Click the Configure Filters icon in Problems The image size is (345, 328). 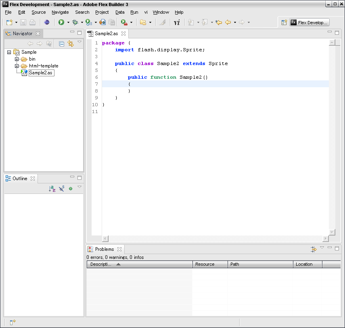313,249
